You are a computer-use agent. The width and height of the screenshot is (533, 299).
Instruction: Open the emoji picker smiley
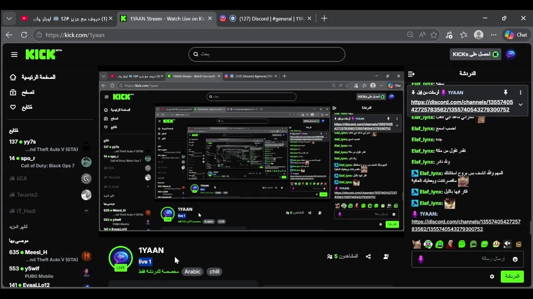click(515, 259)
